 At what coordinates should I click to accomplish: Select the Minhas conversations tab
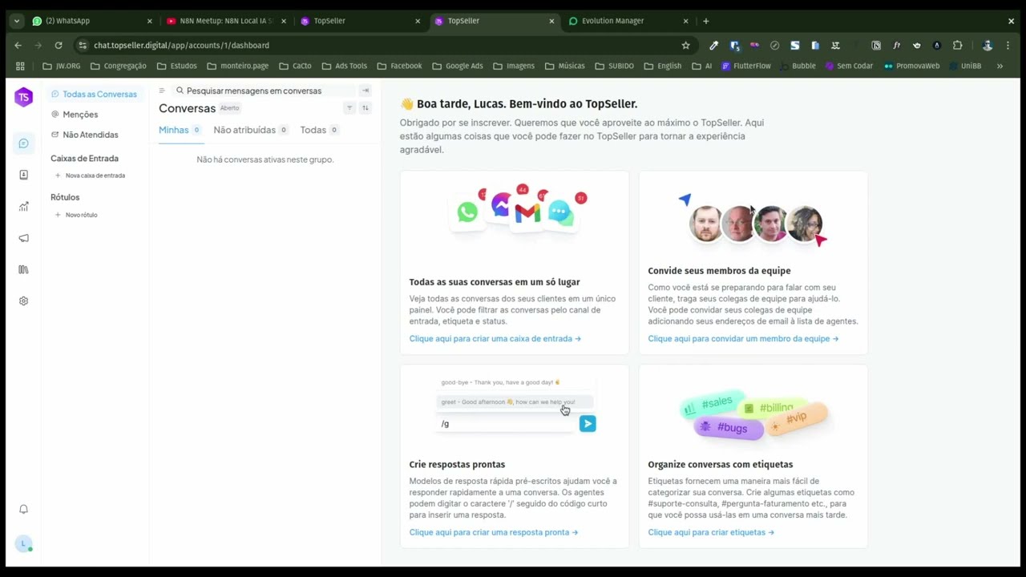pyautogui.click(x=180, y=130)
